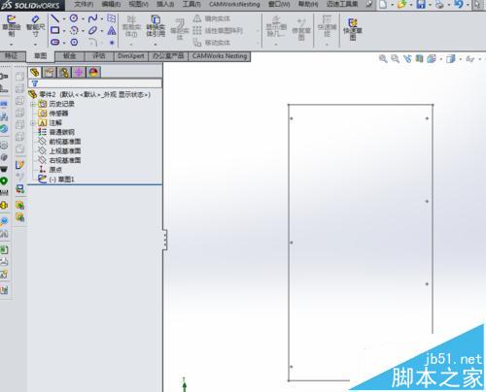Click the Zoom to Fit icon
This screenshot has width=486, height=392.
[383, 58]
